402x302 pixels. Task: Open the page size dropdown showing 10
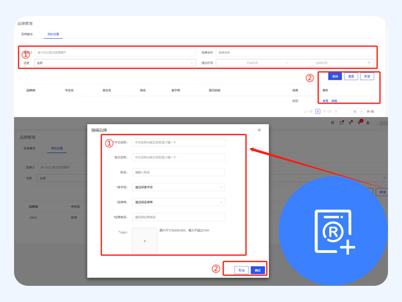[357, 111]
